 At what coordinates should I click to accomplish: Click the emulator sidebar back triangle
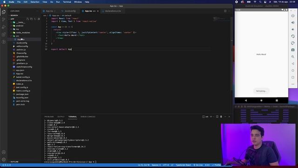tap(293, 63)
